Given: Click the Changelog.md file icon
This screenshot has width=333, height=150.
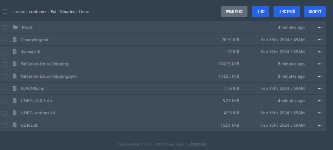Looking at the screenshot, I should 15,40.
